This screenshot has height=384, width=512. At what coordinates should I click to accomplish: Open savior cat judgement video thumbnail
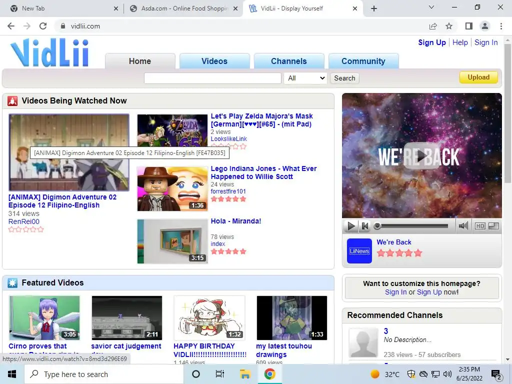pyautogui.click(x=127, y=317)
